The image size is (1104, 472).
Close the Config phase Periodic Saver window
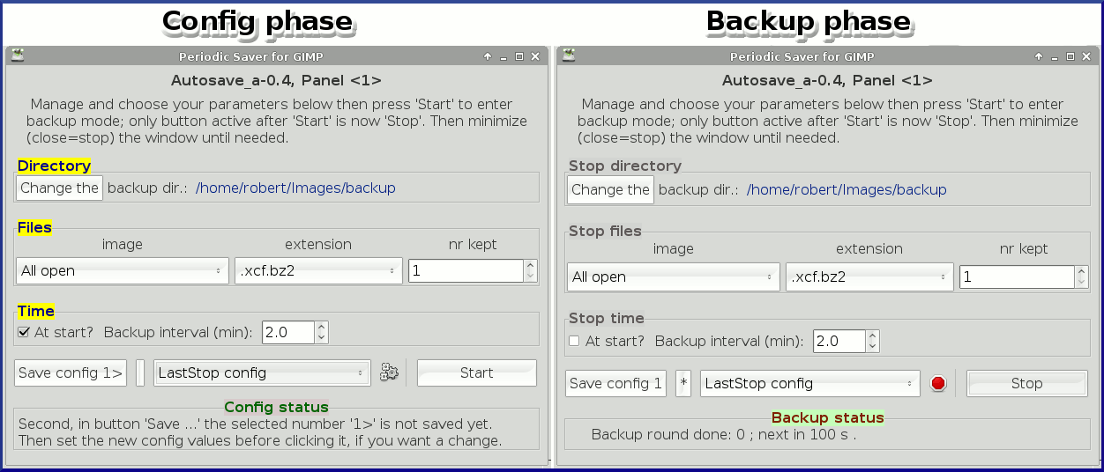(535, 56)
